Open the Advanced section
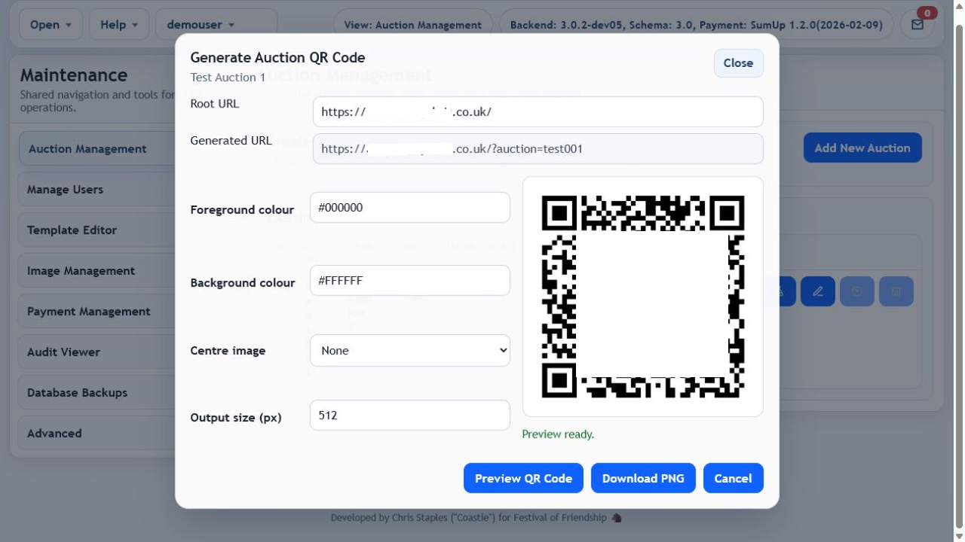The width and height of the screenshot is (965, 542). tap(98, 434)
